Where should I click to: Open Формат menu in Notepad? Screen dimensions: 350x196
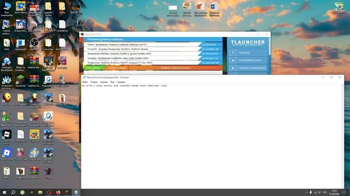[x=104, y=82]
